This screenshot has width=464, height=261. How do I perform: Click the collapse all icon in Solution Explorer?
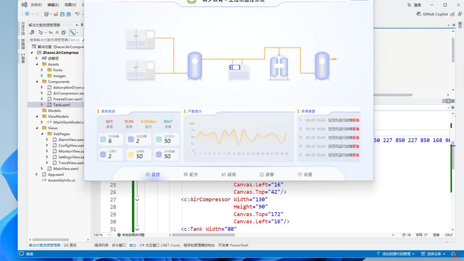(x=57, y=32)
